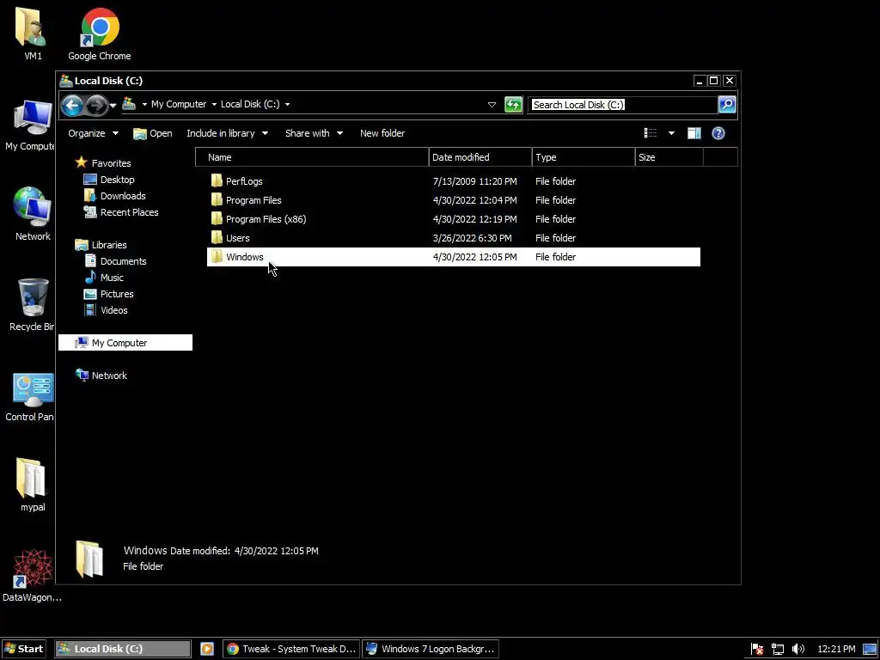This screenshot has width=880, height=660.
Task: Select Favorites in the navigation pane
Action: point(111,163)
